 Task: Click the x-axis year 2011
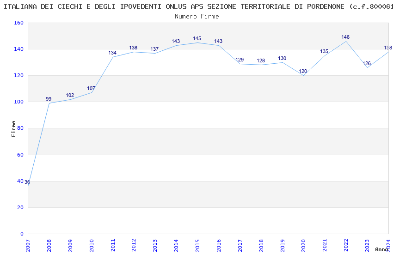pyautogui.click(x=113, y=246)
